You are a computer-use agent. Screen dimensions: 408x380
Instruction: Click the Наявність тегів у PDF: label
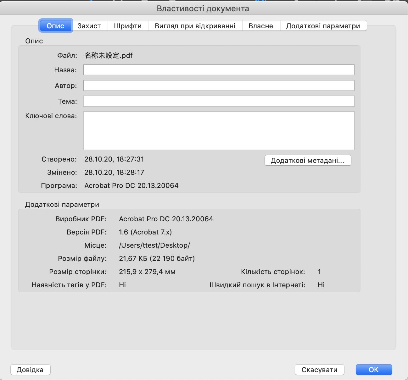pyautogui.click(x=69, y=285)
